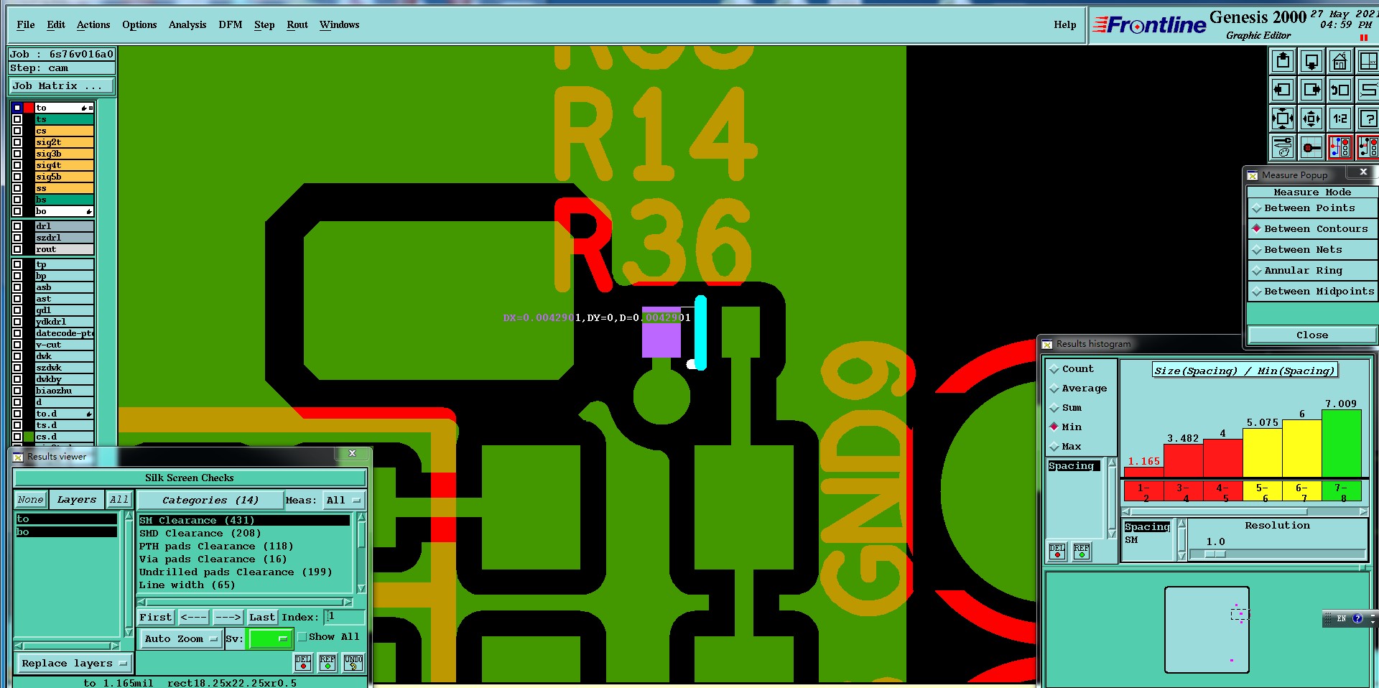1379x688 pixels.
Task: Select Between Contours measure mode
Action: coord(1311,229)
